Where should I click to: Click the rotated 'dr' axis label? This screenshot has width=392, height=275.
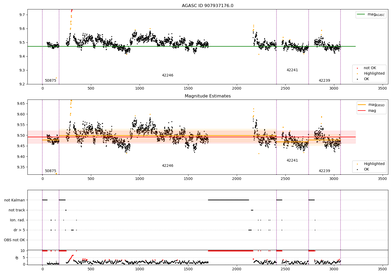(x=17, y=257)
